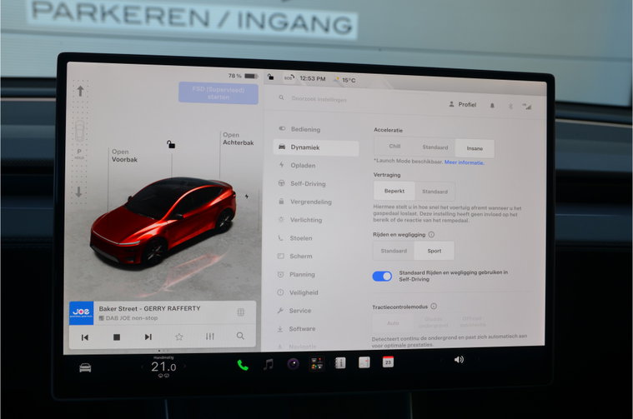The height and width of the screenshot is (419, 633).
Task: Tap the car controls icon
Action: click(x=85, y=368)
